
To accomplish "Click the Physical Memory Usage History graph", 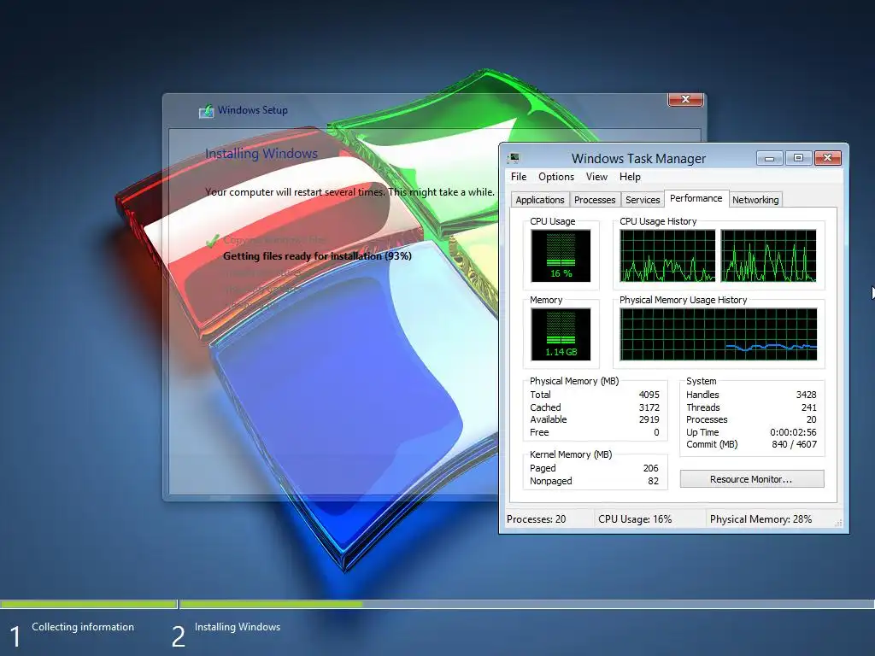I will click(718, 334).
